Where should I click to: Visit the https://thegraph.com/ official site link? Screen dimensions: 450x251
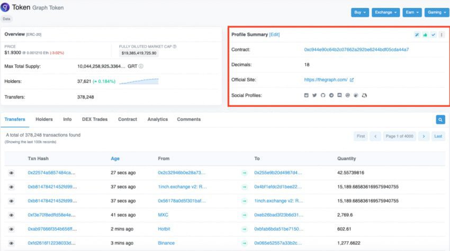tap(326, 80)
